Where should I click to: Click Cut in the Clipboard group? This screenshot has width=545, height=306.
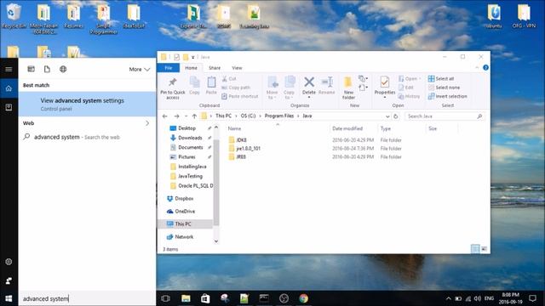point(229,79)
